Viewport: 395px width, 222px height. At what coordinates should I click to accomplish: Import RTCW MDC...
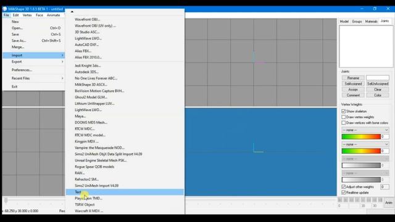click(x=125, y=129)
